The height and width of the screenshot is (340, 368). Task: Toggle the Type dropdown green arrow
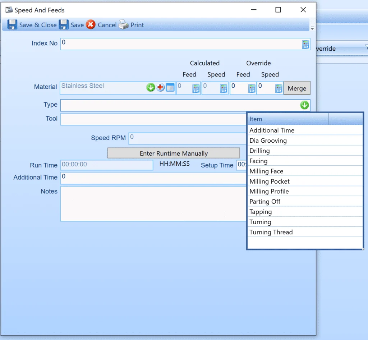[x=304, y=105]
